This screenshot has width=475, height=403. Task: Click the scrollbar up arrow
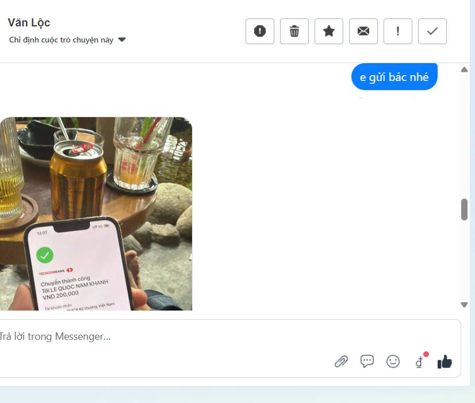pyautogui.click(x=464, y=69)
